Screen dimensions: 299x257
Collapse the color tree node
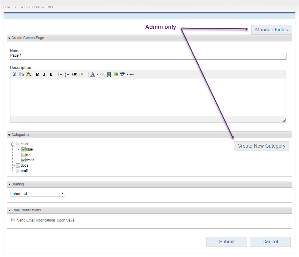(13, 144)
